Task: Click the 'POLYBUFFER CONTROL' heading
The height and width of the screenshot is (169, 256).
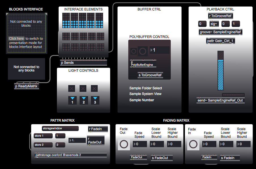Action: 150,37
